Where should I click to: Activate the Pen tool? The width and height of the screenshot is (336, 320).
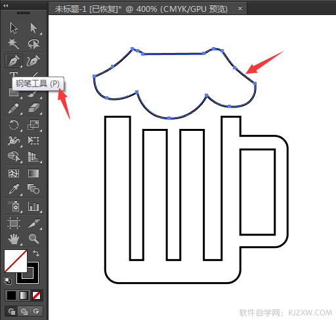pyautogui.click(x=14, y=61)
